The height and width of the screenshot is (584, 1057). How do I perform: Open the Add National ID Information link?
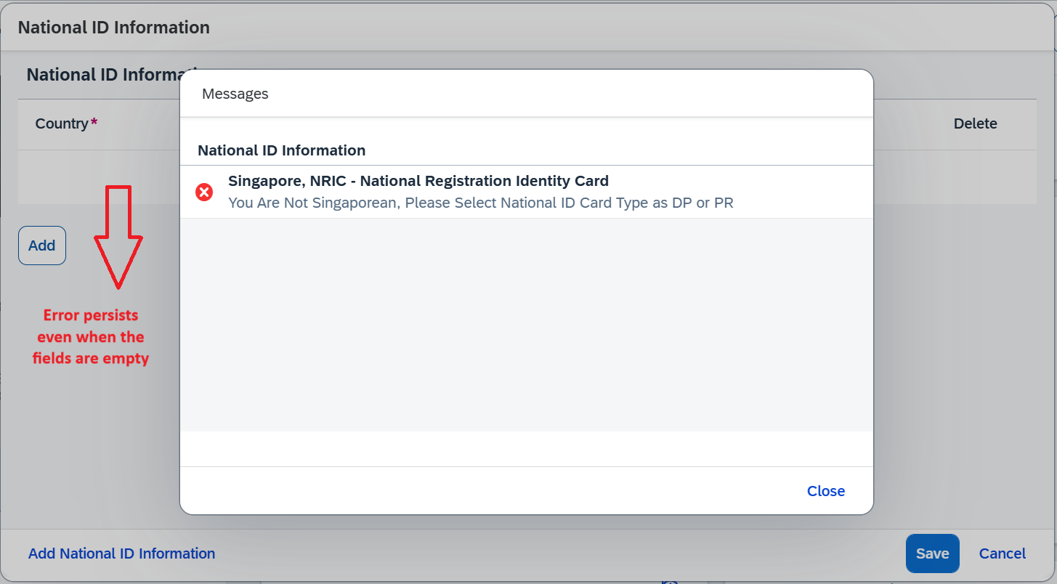pyautogui.click(x=122, y=553)
